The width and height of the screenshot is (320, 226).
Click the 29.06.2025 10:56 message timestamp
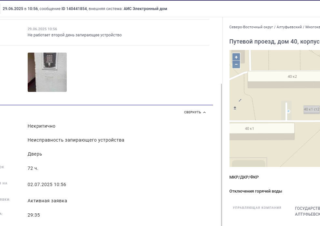point(42,29)
